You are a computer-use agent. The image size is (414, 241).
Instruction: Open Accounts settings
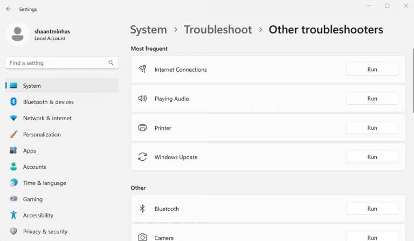coord(62,167)
